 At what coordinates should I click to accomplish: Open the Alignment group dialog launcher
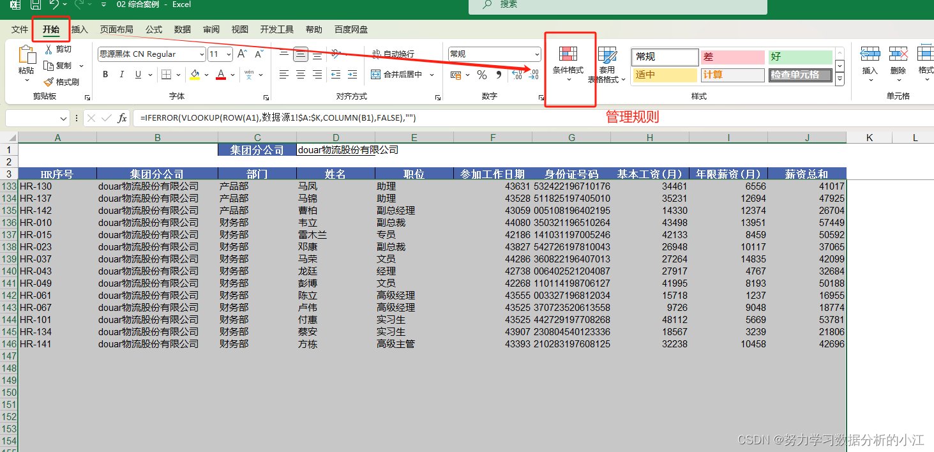point(438,98)
